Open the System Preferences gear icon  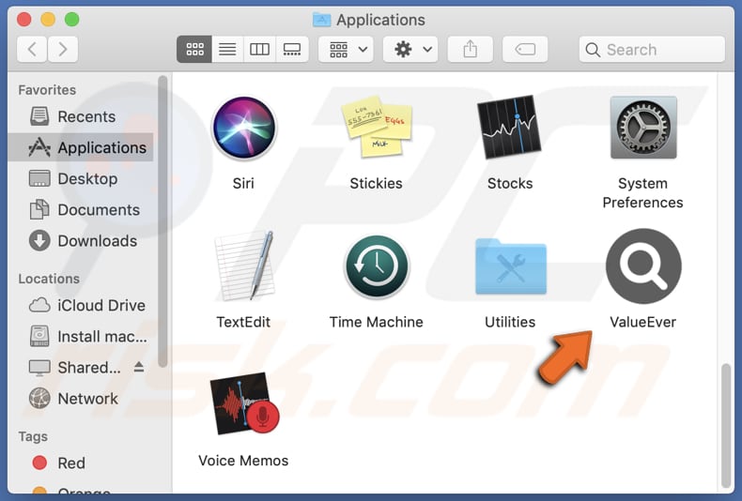point(643,128)
